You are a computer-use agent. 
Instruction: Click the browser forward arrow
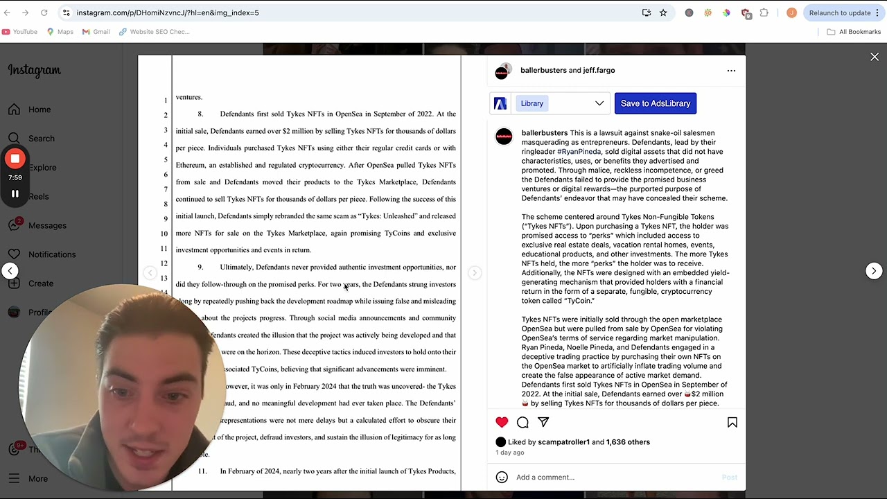pyautogui.click(x=26, y=12)
